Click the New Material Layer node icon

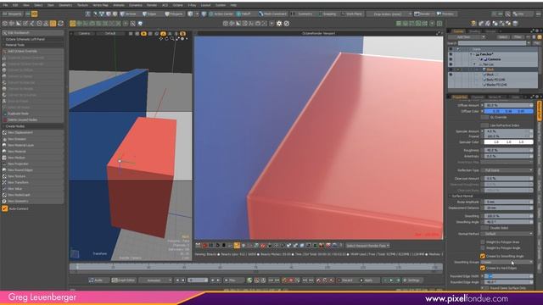coord(4,145)
